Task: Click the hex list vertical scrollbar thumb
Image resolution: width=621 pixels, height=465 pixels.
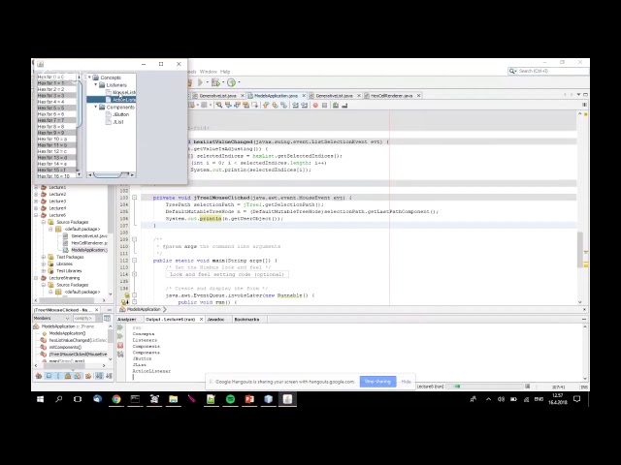Action: point(80,104)
